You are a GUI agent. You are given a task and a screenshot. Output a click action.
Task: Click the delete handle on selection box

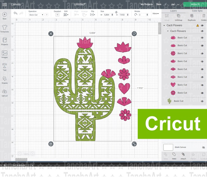coord(51,34)
